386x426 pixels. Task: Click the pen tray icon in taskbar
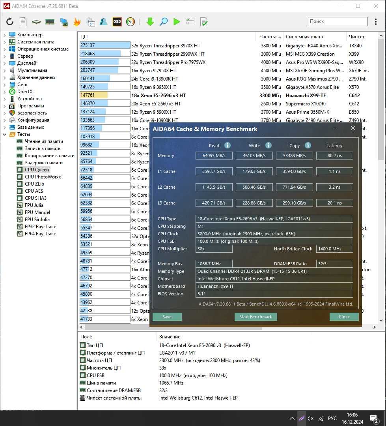point(301,418)
